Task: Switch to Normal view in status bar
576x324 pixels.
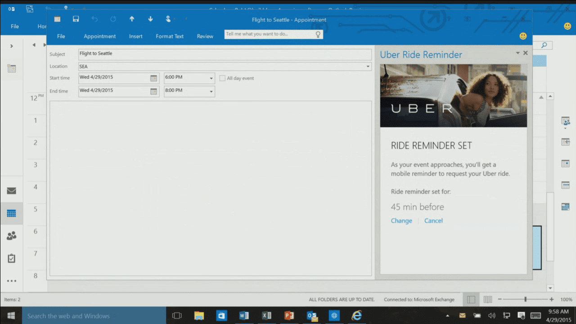Action: [x=471, y=299]
